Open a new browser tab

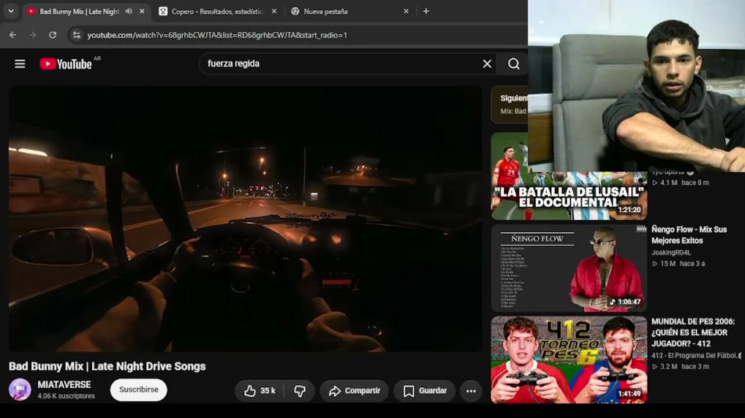426,11
